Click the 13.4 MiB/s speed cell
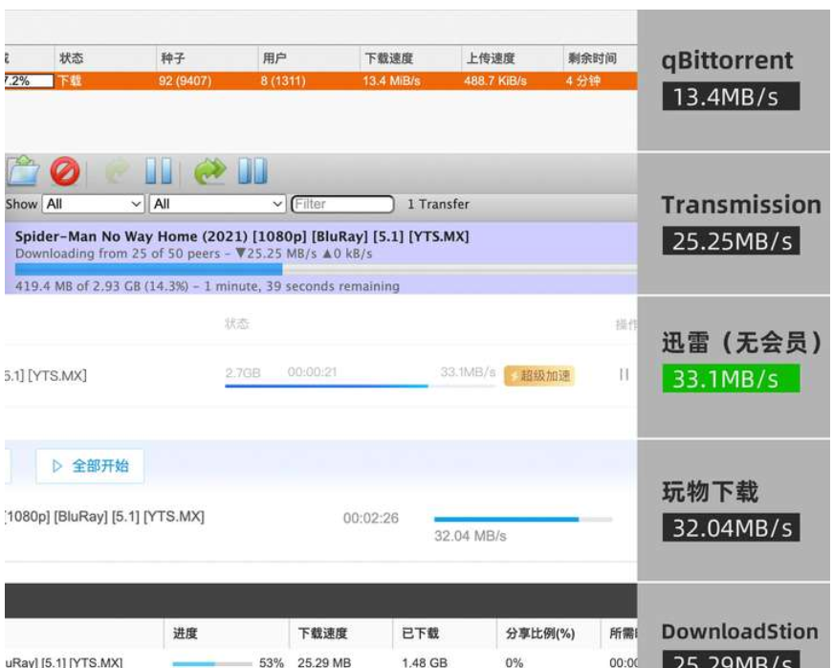This screenshot has width=833, height=668. tap(391, 80)
